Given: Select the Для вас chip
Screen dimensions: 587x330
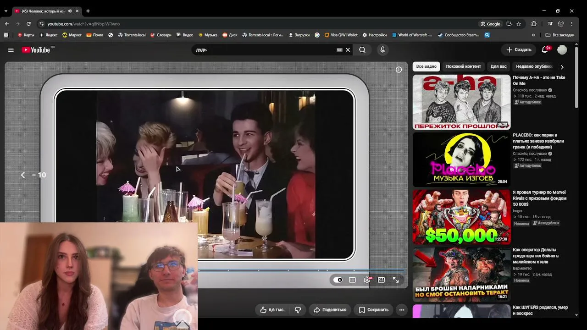Looking at the screenshot, I should [x=498, y=66].
